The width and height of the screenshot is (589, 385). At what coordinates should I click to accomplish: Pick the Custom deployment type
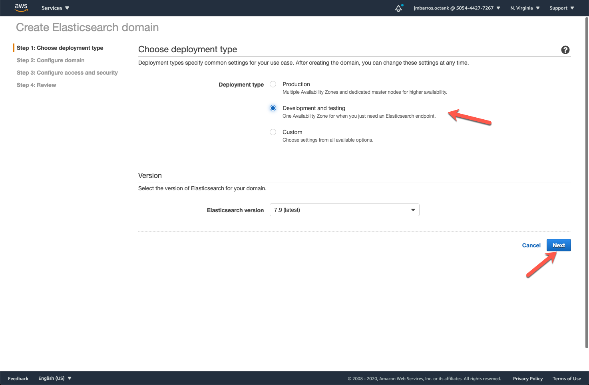273,132
